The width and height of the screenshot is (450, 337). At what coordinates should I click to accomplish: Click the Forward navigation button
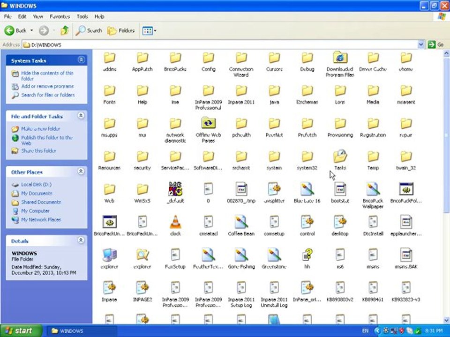pos(44,30)
